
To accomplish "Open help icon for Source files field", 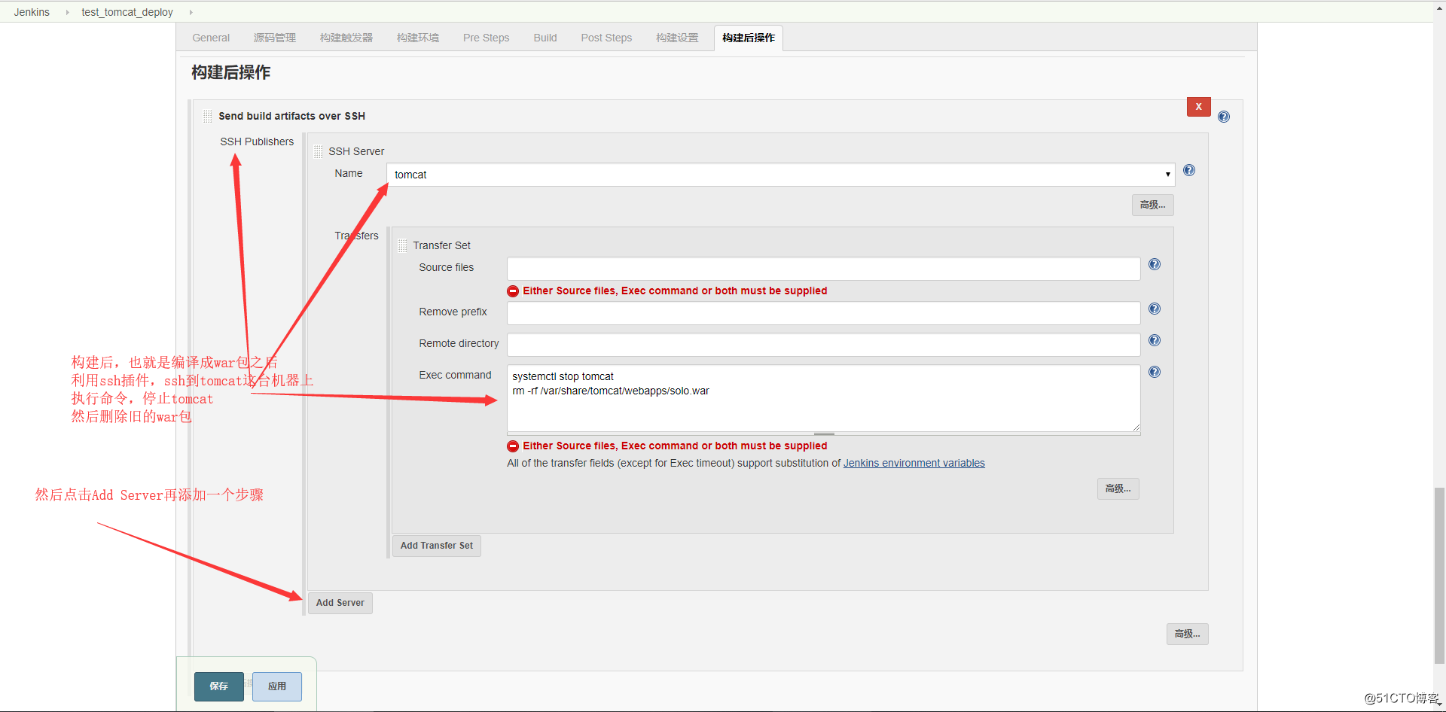I will click(x=1155, y=264).
